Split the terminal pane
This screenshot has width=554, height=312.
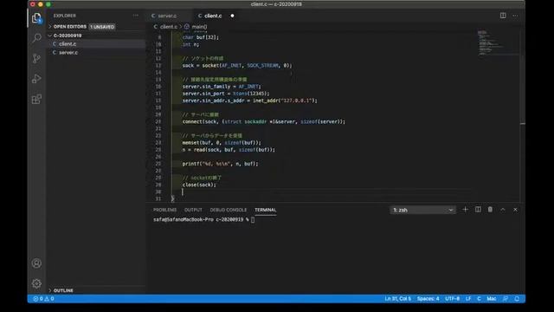pos(478,210)
